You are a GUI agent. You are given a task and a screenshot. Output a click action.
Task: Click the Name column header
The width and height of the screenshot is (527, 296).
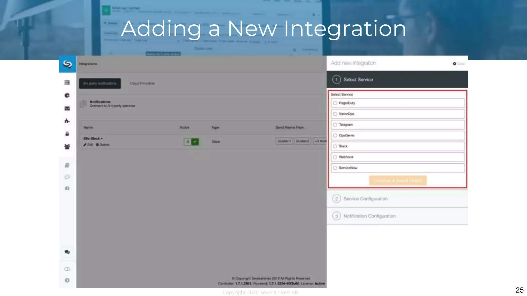tap(88, 127)
